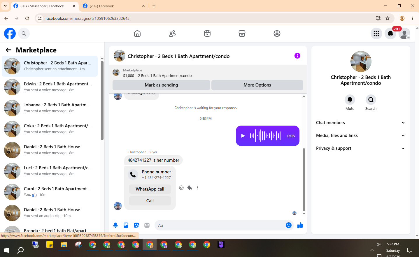This screenshot has height=257, width=419.
Task: Switch to the second (20+) Facebook tab
Action: (114, 6)
